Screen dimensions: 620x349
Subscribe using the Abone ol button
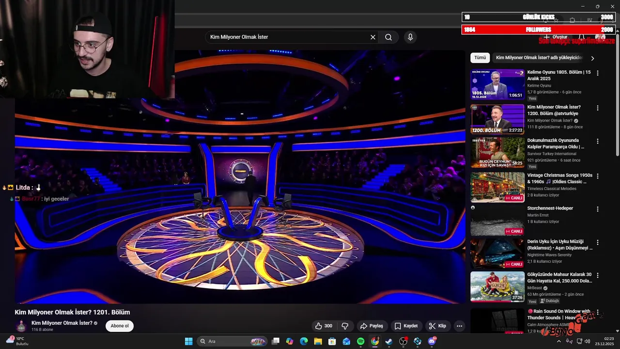click(120, 326)
